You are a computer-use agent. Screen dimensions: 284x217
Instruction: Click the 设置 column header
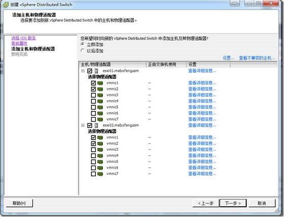click(208, 64)
